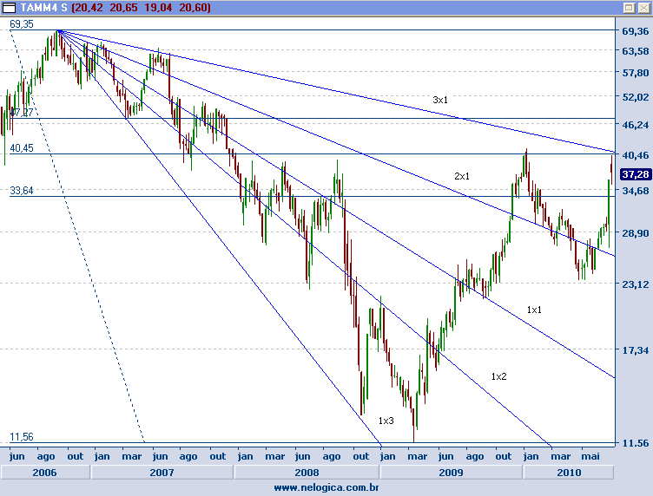Screen dimensions: 653x496
Task: Maximize the TAMM4 chart window
Action: (x=630, y=7)
